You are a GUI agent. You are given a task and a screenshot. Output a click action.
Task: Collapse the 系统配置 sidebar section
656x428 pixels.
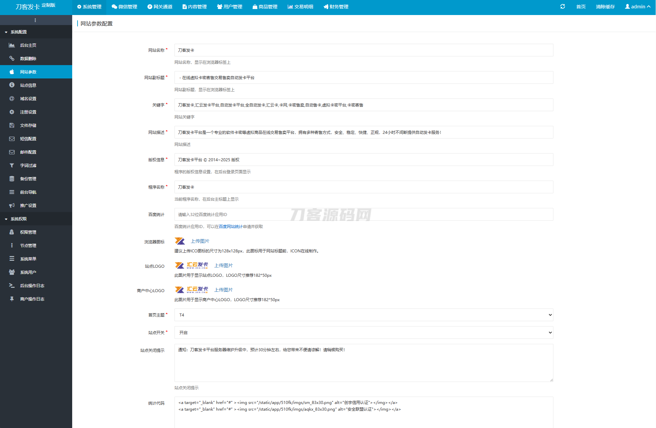click(x=19, y=32)
